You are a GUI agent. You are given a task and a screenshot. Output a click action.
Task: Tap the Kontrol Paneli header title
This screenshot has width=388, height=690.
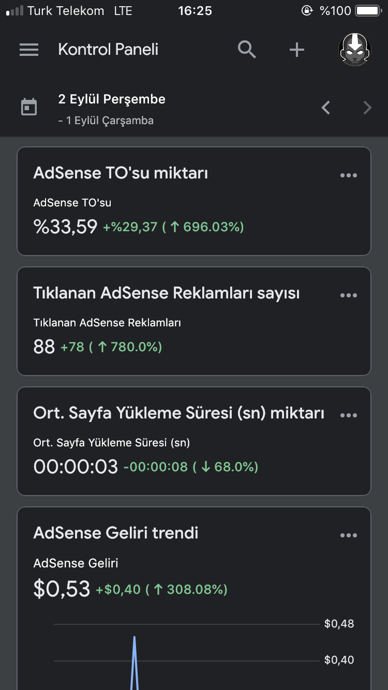coord(108,50)
